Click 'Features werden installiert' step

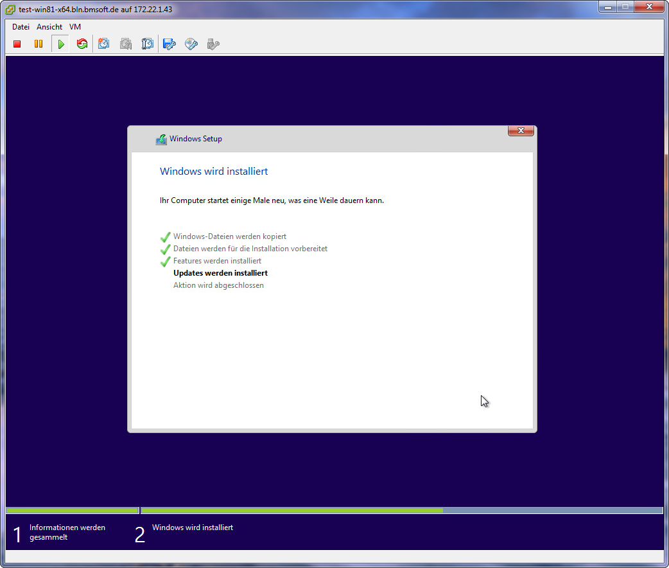tap(217, 261)
